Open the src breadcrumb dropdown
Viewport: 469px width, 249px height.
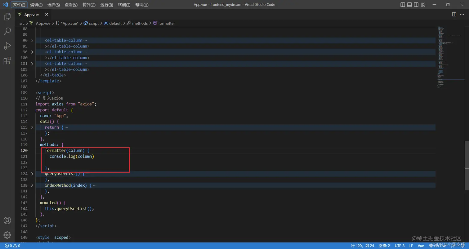pos(22,23)
